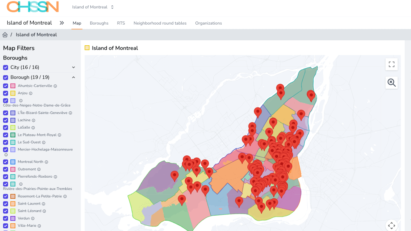Click Island of Montreal breadcrumb link

point(36,35)
